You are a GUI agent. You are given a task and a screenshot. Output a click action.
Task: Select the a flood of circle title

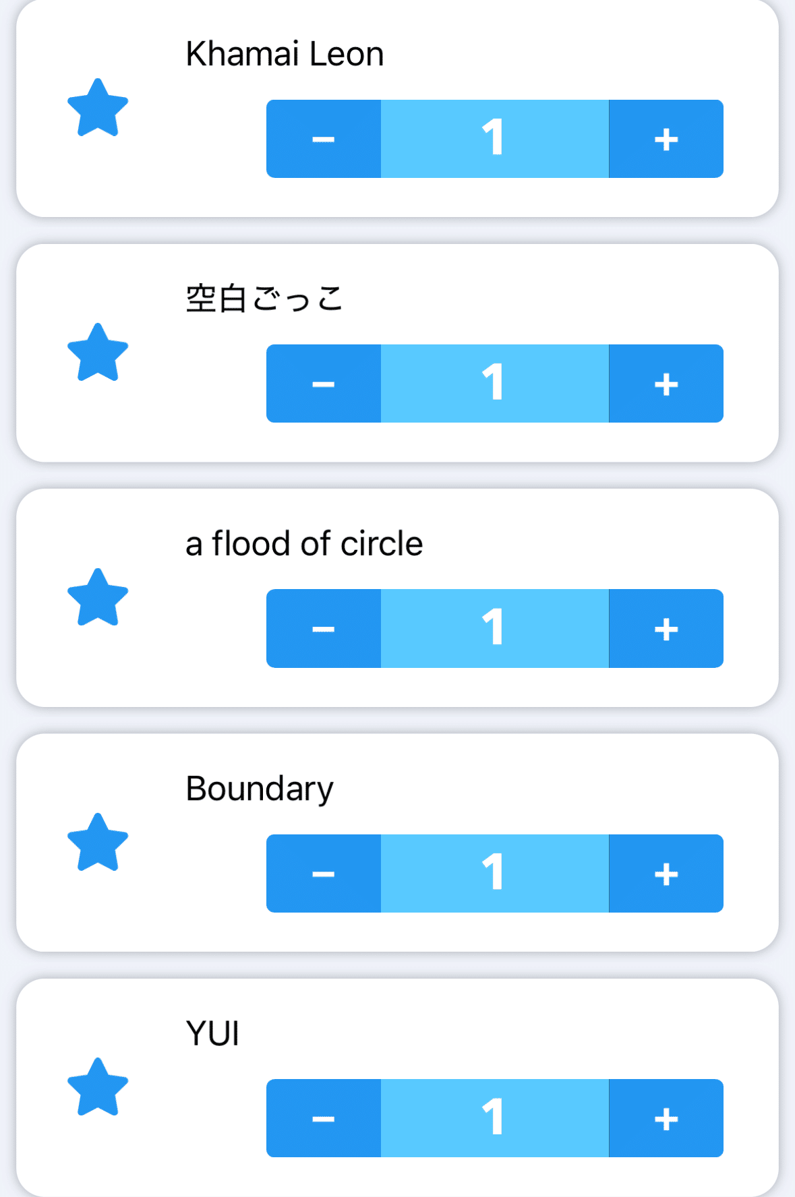(x=304, y=543)
